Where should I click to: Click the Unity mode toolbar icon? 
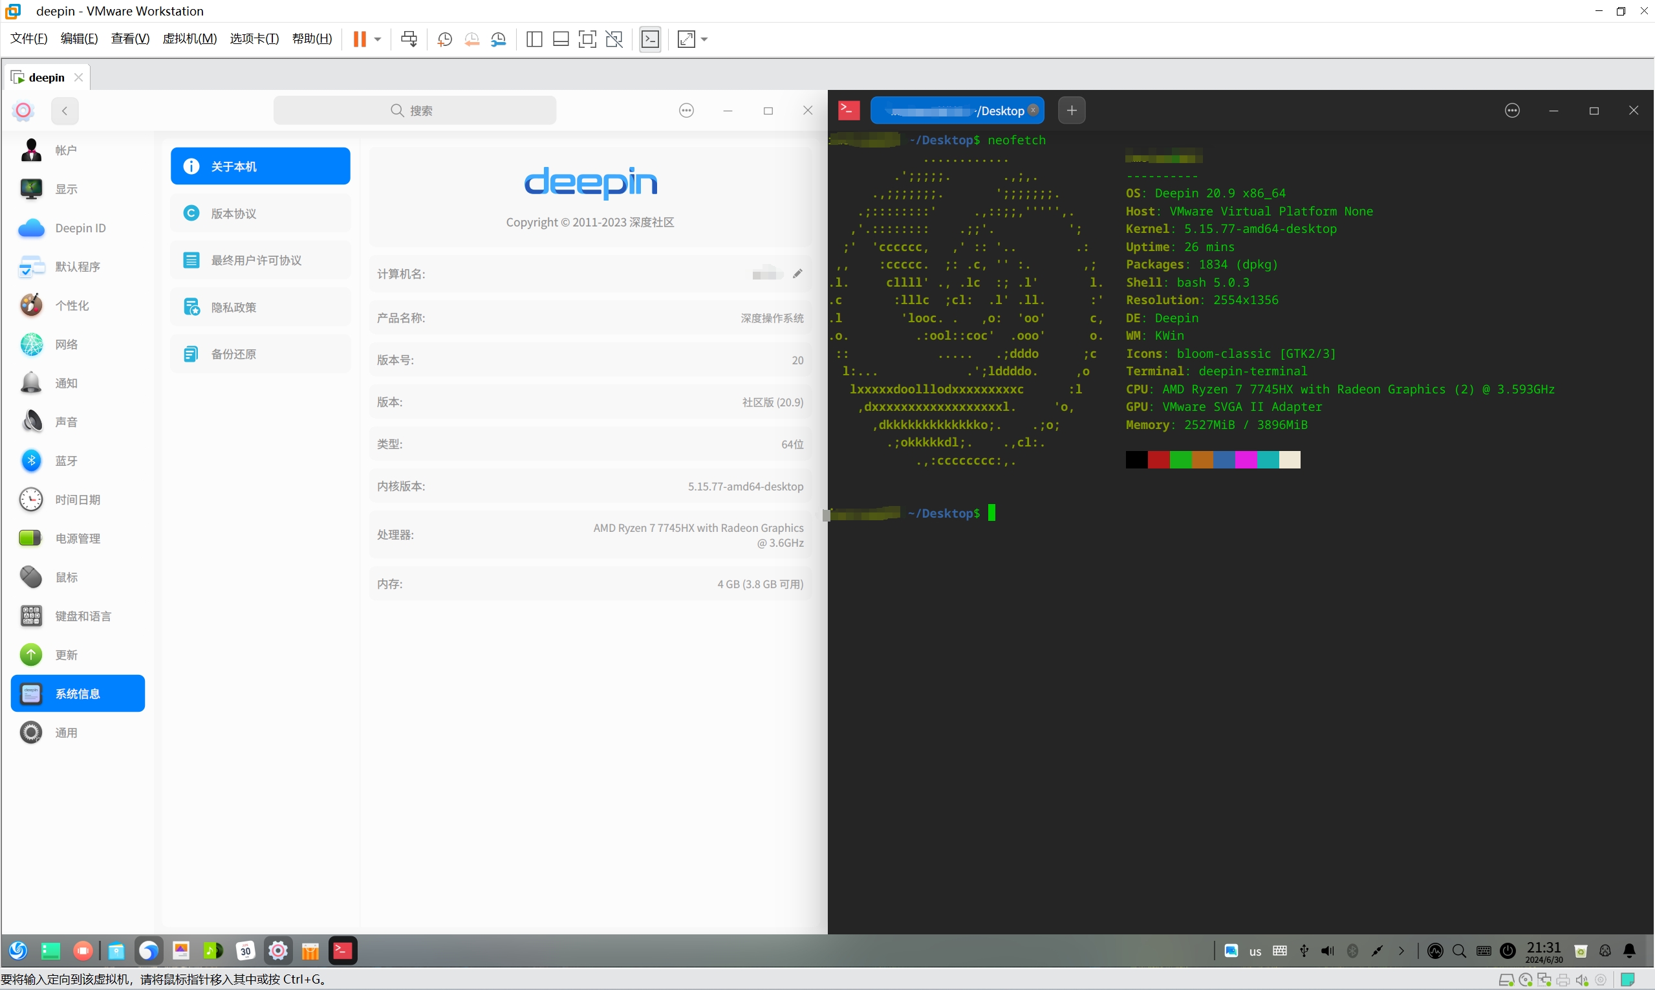click(614, 39)
